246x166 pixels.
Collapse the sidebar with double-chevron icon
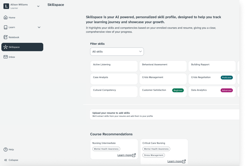(x=6, y=160)
